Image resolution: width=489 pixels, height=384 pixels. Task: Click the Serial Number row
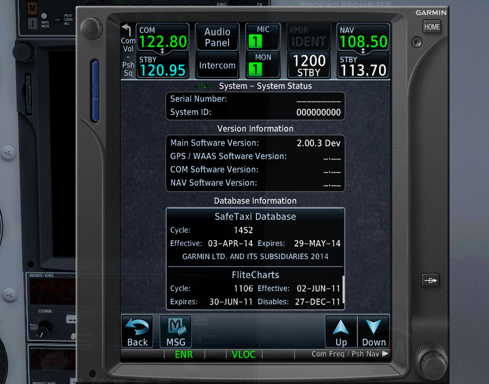(x=255, y=99)
